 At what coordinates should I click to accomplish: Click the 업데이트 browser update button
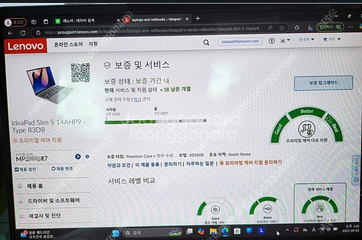click(330, 27)
